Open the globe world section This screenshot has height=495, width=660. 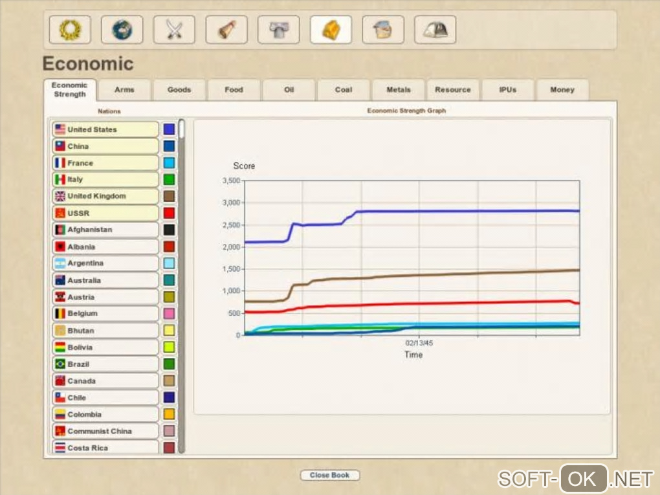(122, 30)
